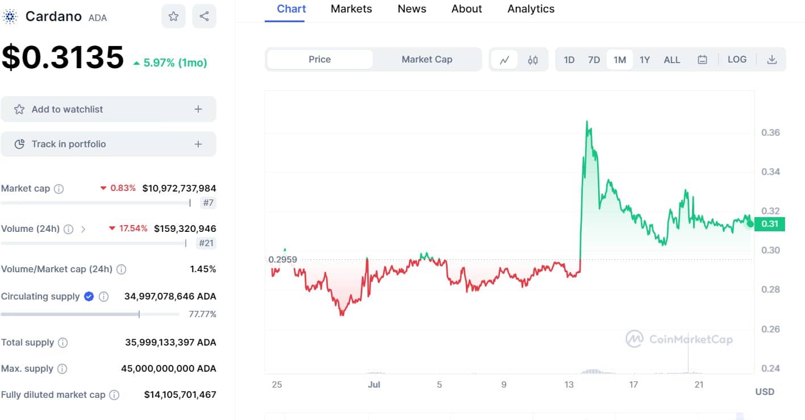Click the 34,997,078,646 ADA value
This screenshot has width=805, height=420.
tap(170, 296)
